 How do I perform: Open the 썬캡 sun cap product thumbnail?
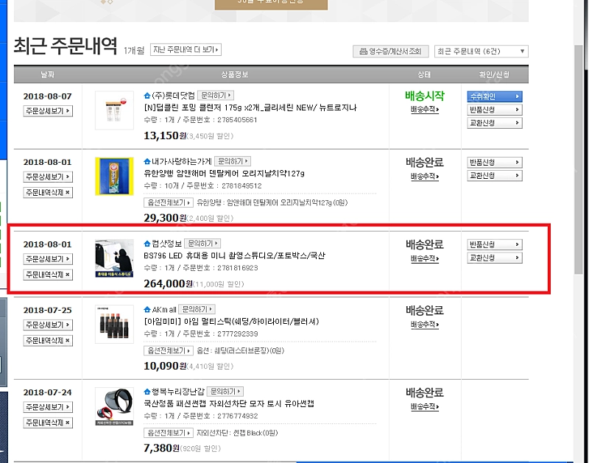114,406
